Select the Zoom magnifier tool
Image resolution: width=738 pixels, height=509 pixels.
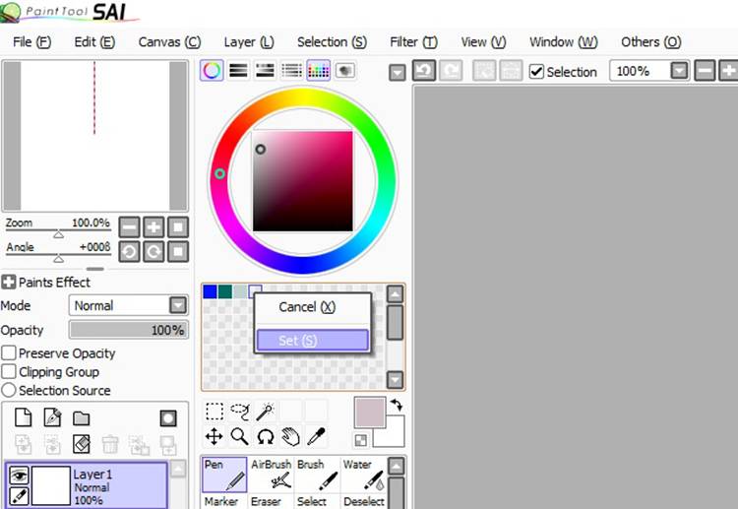[x=240, y=436]
